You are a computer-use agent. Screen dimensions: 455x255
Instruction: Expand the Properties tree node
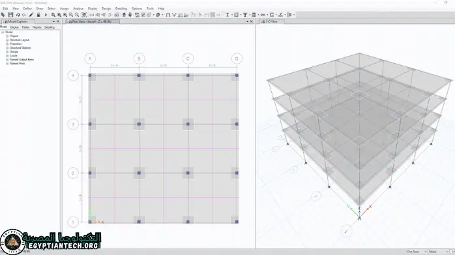coord(7,44)
